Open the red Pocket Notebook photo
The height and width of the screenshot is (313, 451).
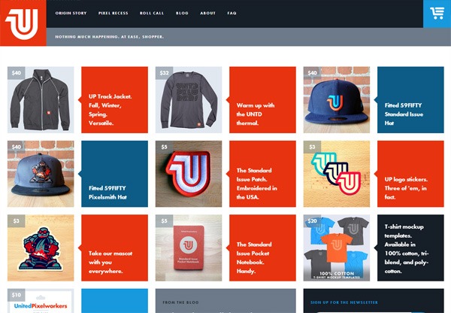pyautogui.click(x=189, y=248)
